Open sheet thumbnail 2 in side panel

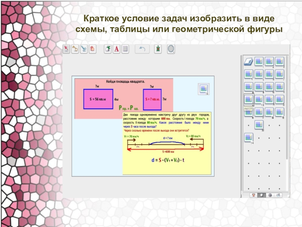tap(269, 62)
